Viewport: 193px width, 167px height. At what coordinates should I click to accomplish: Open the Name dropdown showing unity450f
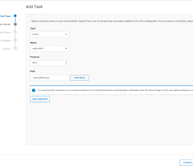click(49, 49)
